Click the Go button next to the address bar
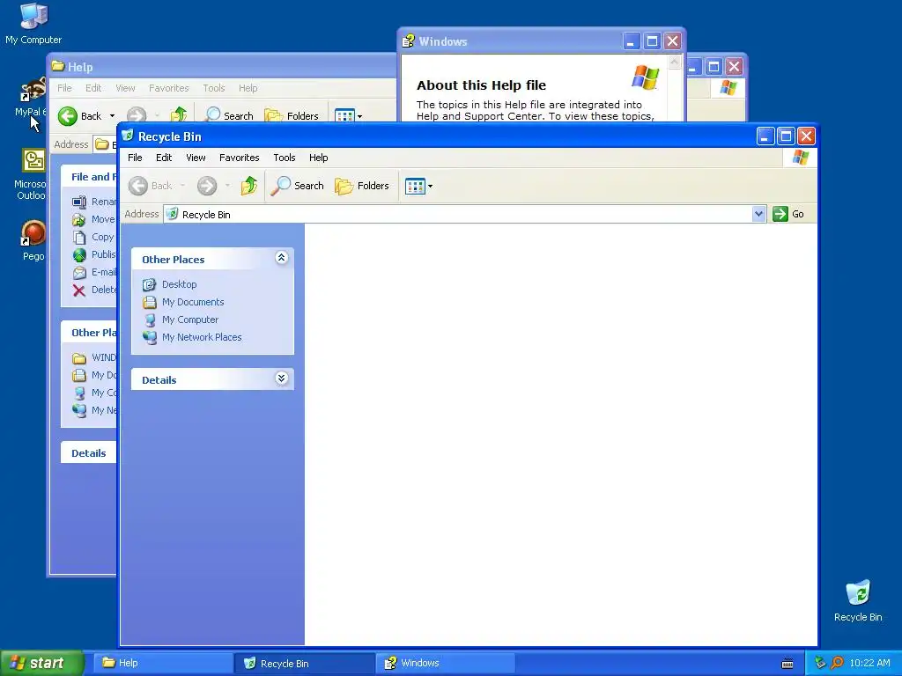Image resolution: width=902 pixels, height=676 pixels. pyautogui.click(x=788, y=214)
